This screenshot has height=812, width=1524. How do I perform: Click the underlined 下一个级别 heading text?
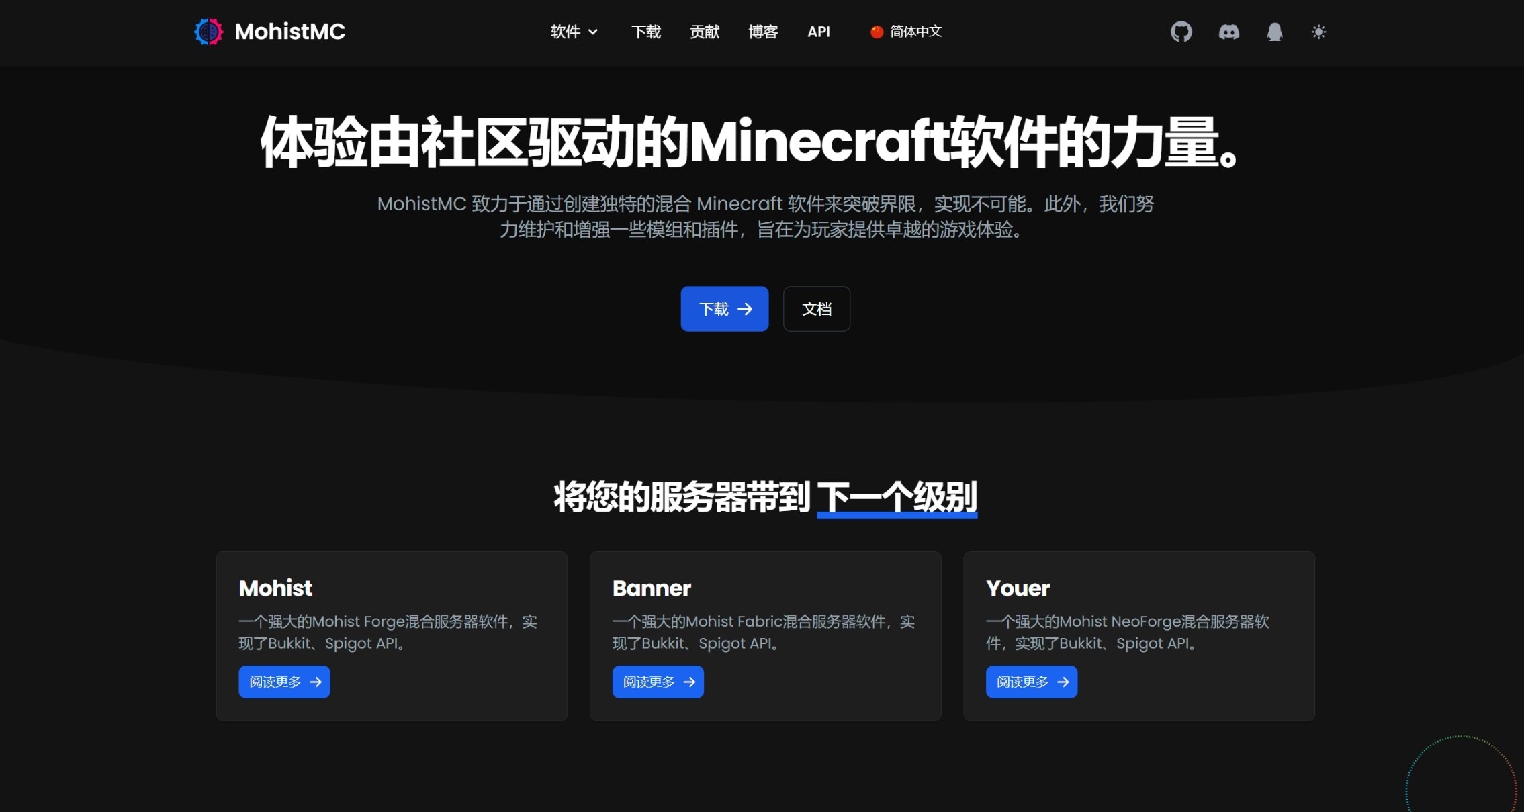tap(897, 498)
